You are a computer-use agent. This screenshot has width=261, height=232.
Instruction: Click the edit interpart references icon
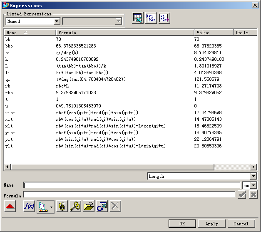[75, 206]
